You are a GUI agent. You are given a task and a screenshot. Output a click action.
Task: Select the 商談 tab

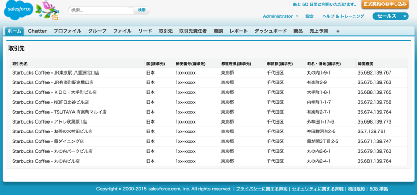pyautogui.click(x=218, y=31)
